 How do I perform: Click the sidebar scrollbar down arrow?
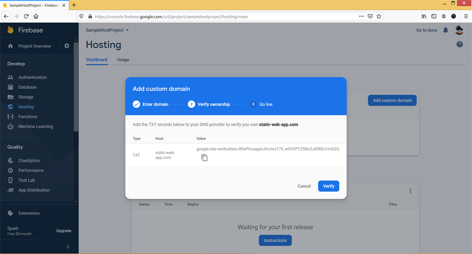tap(76, 201)
